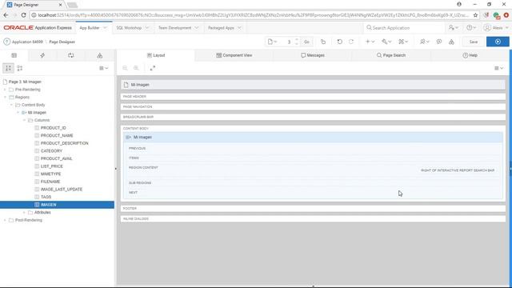The height and width of the screenshot is (288, 512).
Task: Open Shared Components from toolbar
Action: coord(451,42)
